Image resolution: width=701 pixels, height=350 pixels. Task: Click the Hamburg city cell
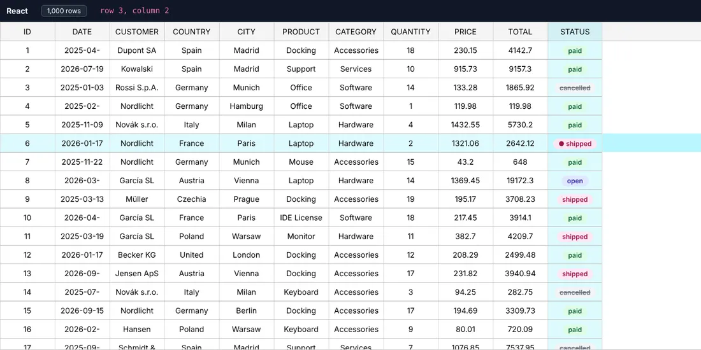(247, 106)
